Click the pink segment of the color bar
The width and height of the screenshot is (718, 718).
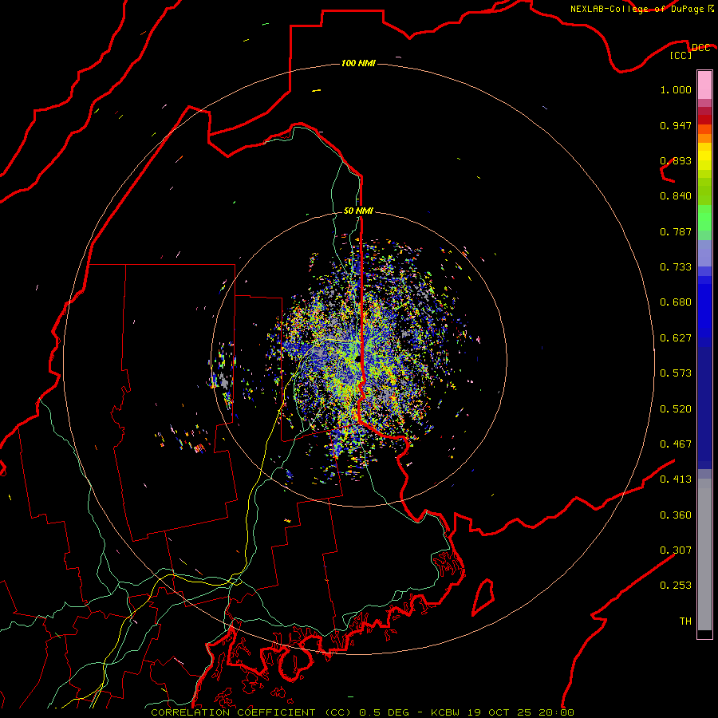pos(704,85)
